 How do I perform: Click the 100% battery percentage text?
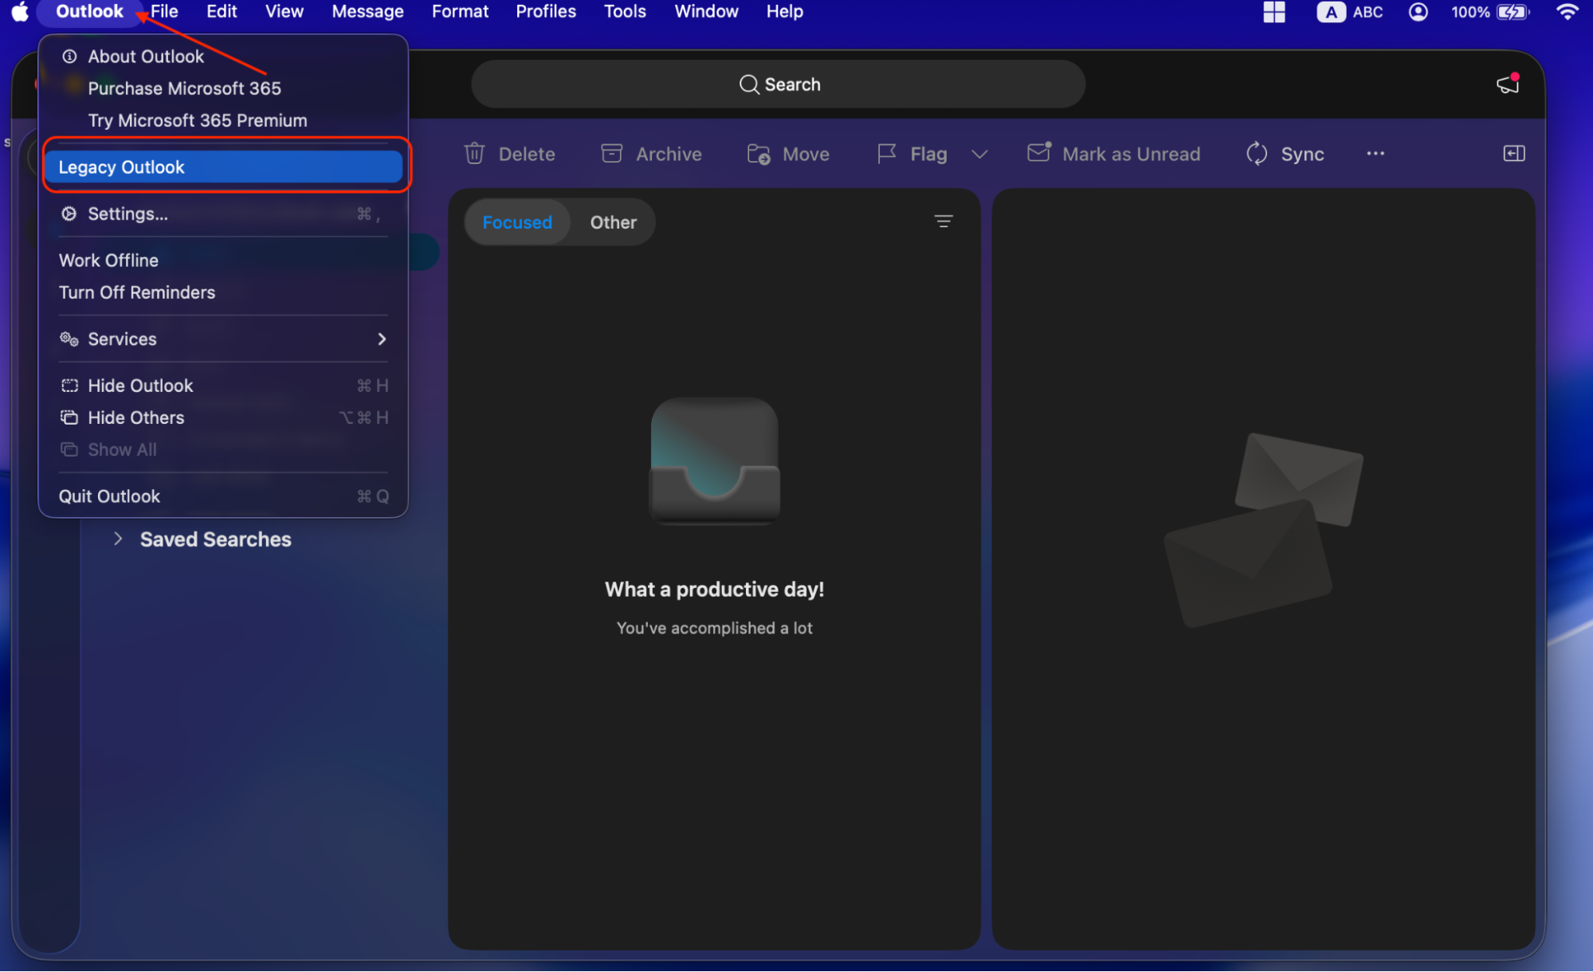[1469, 12]
